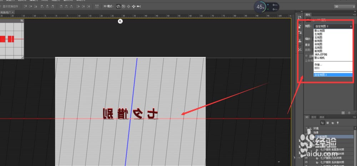This screenshot has width=357, height=166.
Task: Collapse the Properties panel group double arrow
Action: [356, 11]
